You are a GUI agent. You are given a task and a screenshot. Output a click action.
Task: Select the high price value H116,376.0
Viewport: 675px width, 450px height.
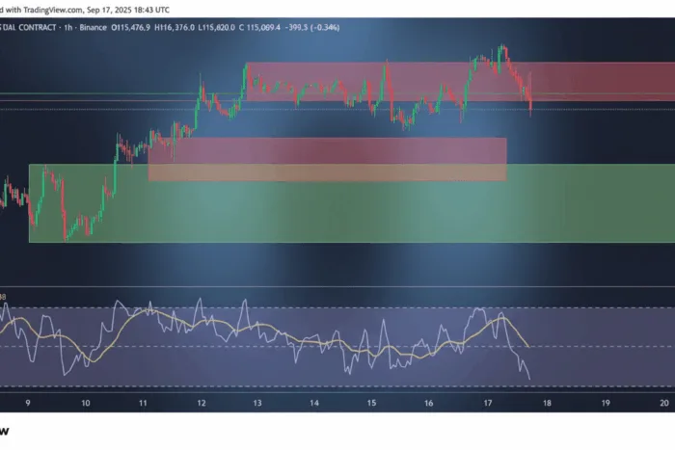[174, 28]
